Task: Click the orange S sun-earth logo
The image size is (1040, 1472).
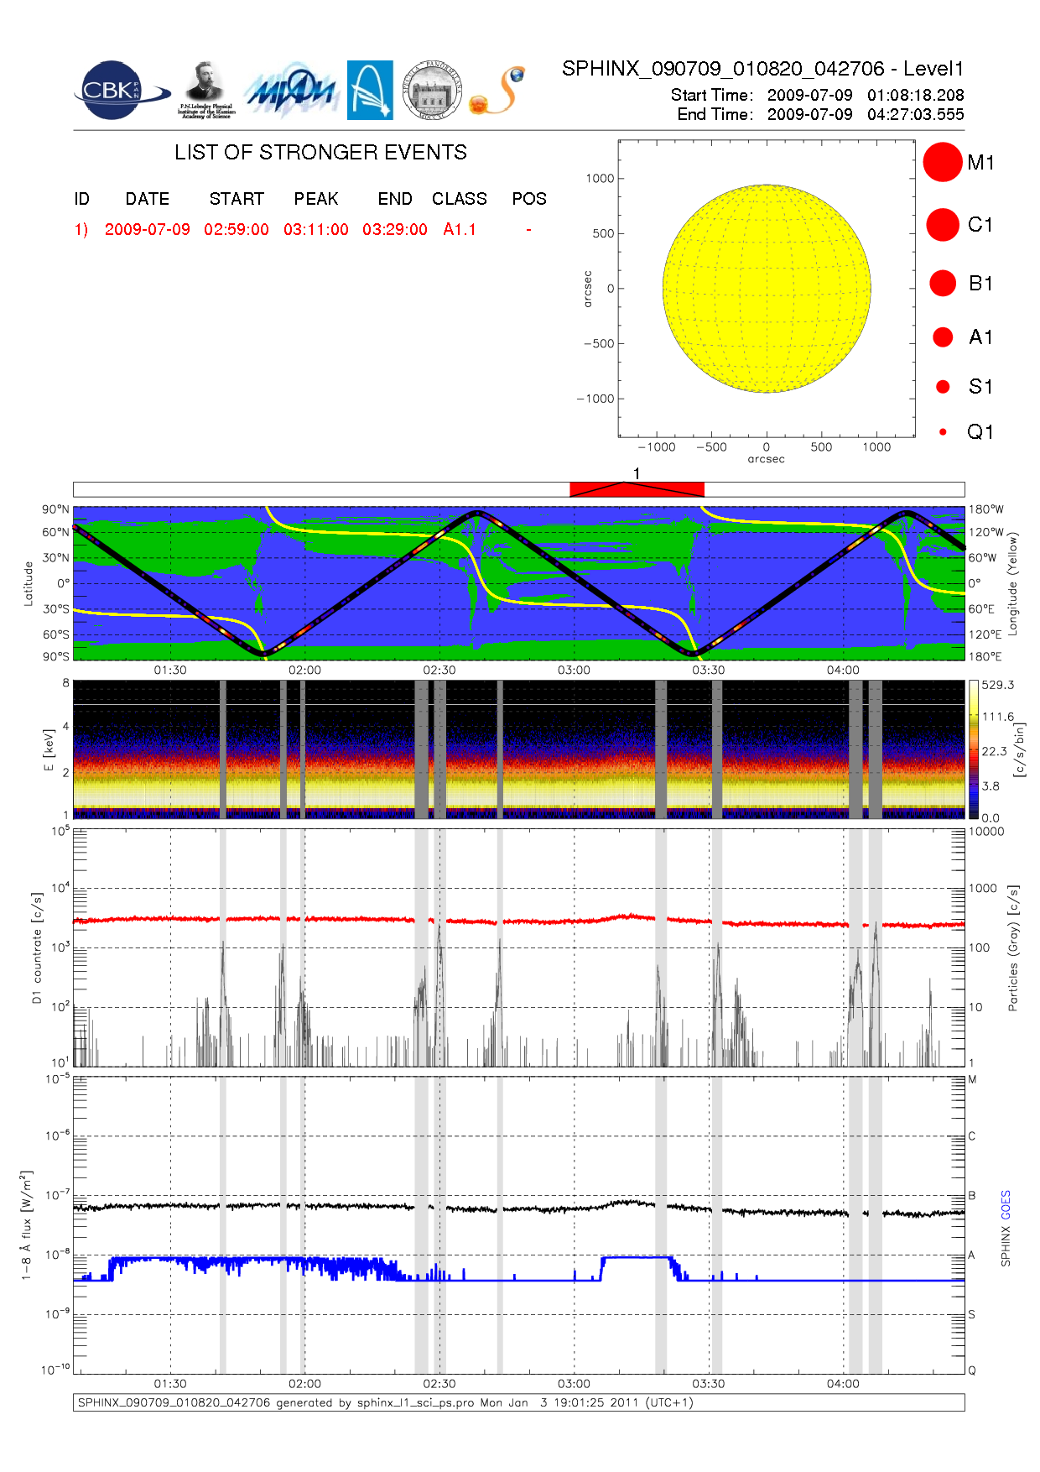Action: [497, 91]
